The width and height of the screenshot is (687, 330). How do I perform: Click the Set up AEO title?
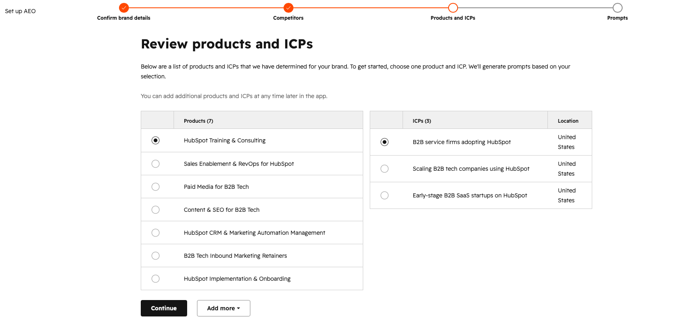pos(20,11)
